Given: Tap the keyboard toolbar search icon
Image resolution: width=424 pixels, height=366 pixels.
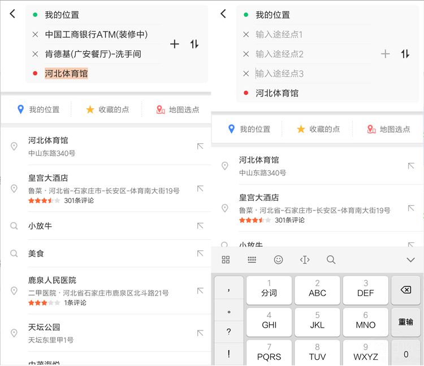Looking at the screenshot, I should click(331, 259).
